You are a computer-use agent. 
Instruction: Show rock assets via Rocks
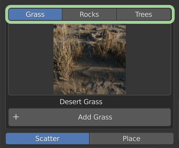(89, 15)
